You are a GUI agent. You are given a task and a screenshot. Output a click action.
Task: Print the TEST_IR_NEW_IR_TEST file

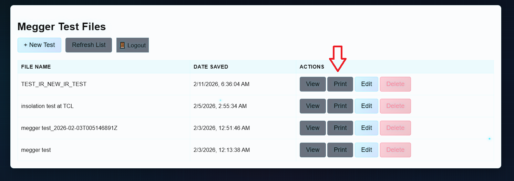point(340,84)
